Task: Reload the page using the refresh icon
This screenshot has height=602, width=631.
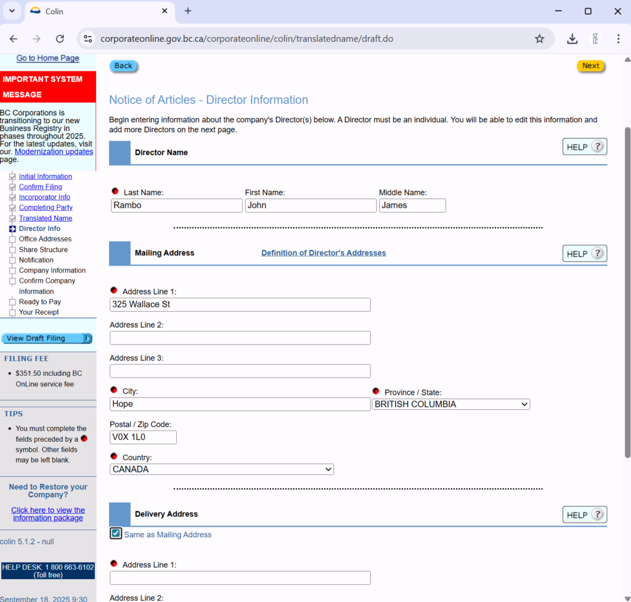Action: 60,39
